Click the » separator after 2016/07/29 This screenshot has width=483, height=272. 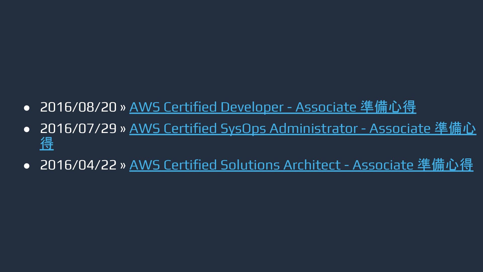click(x=123, y=129)
